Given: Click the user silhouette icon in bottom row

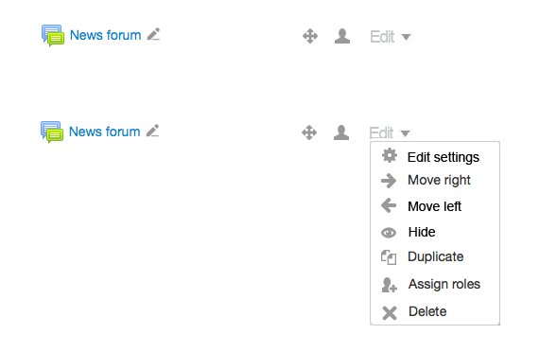Looking at the screenshot, I should (x=341, y=132).
